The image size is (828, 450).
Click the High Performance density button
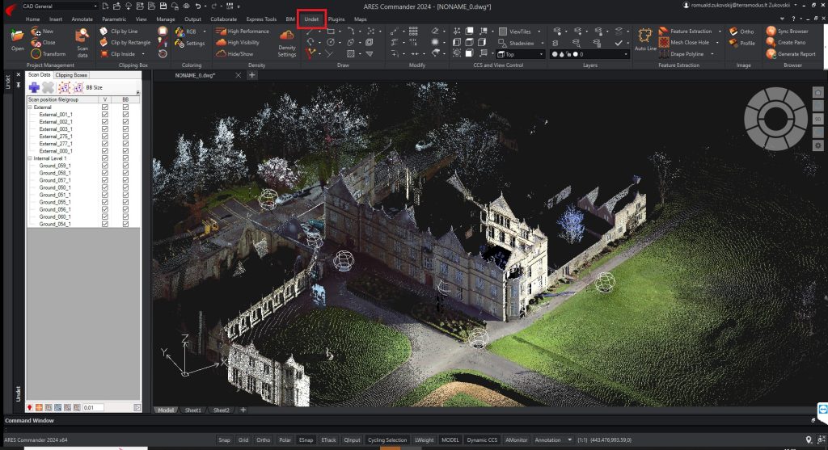point(243,32)
